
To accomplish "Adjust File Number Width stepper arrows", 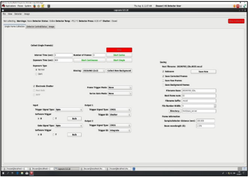I will pos(215,106).
